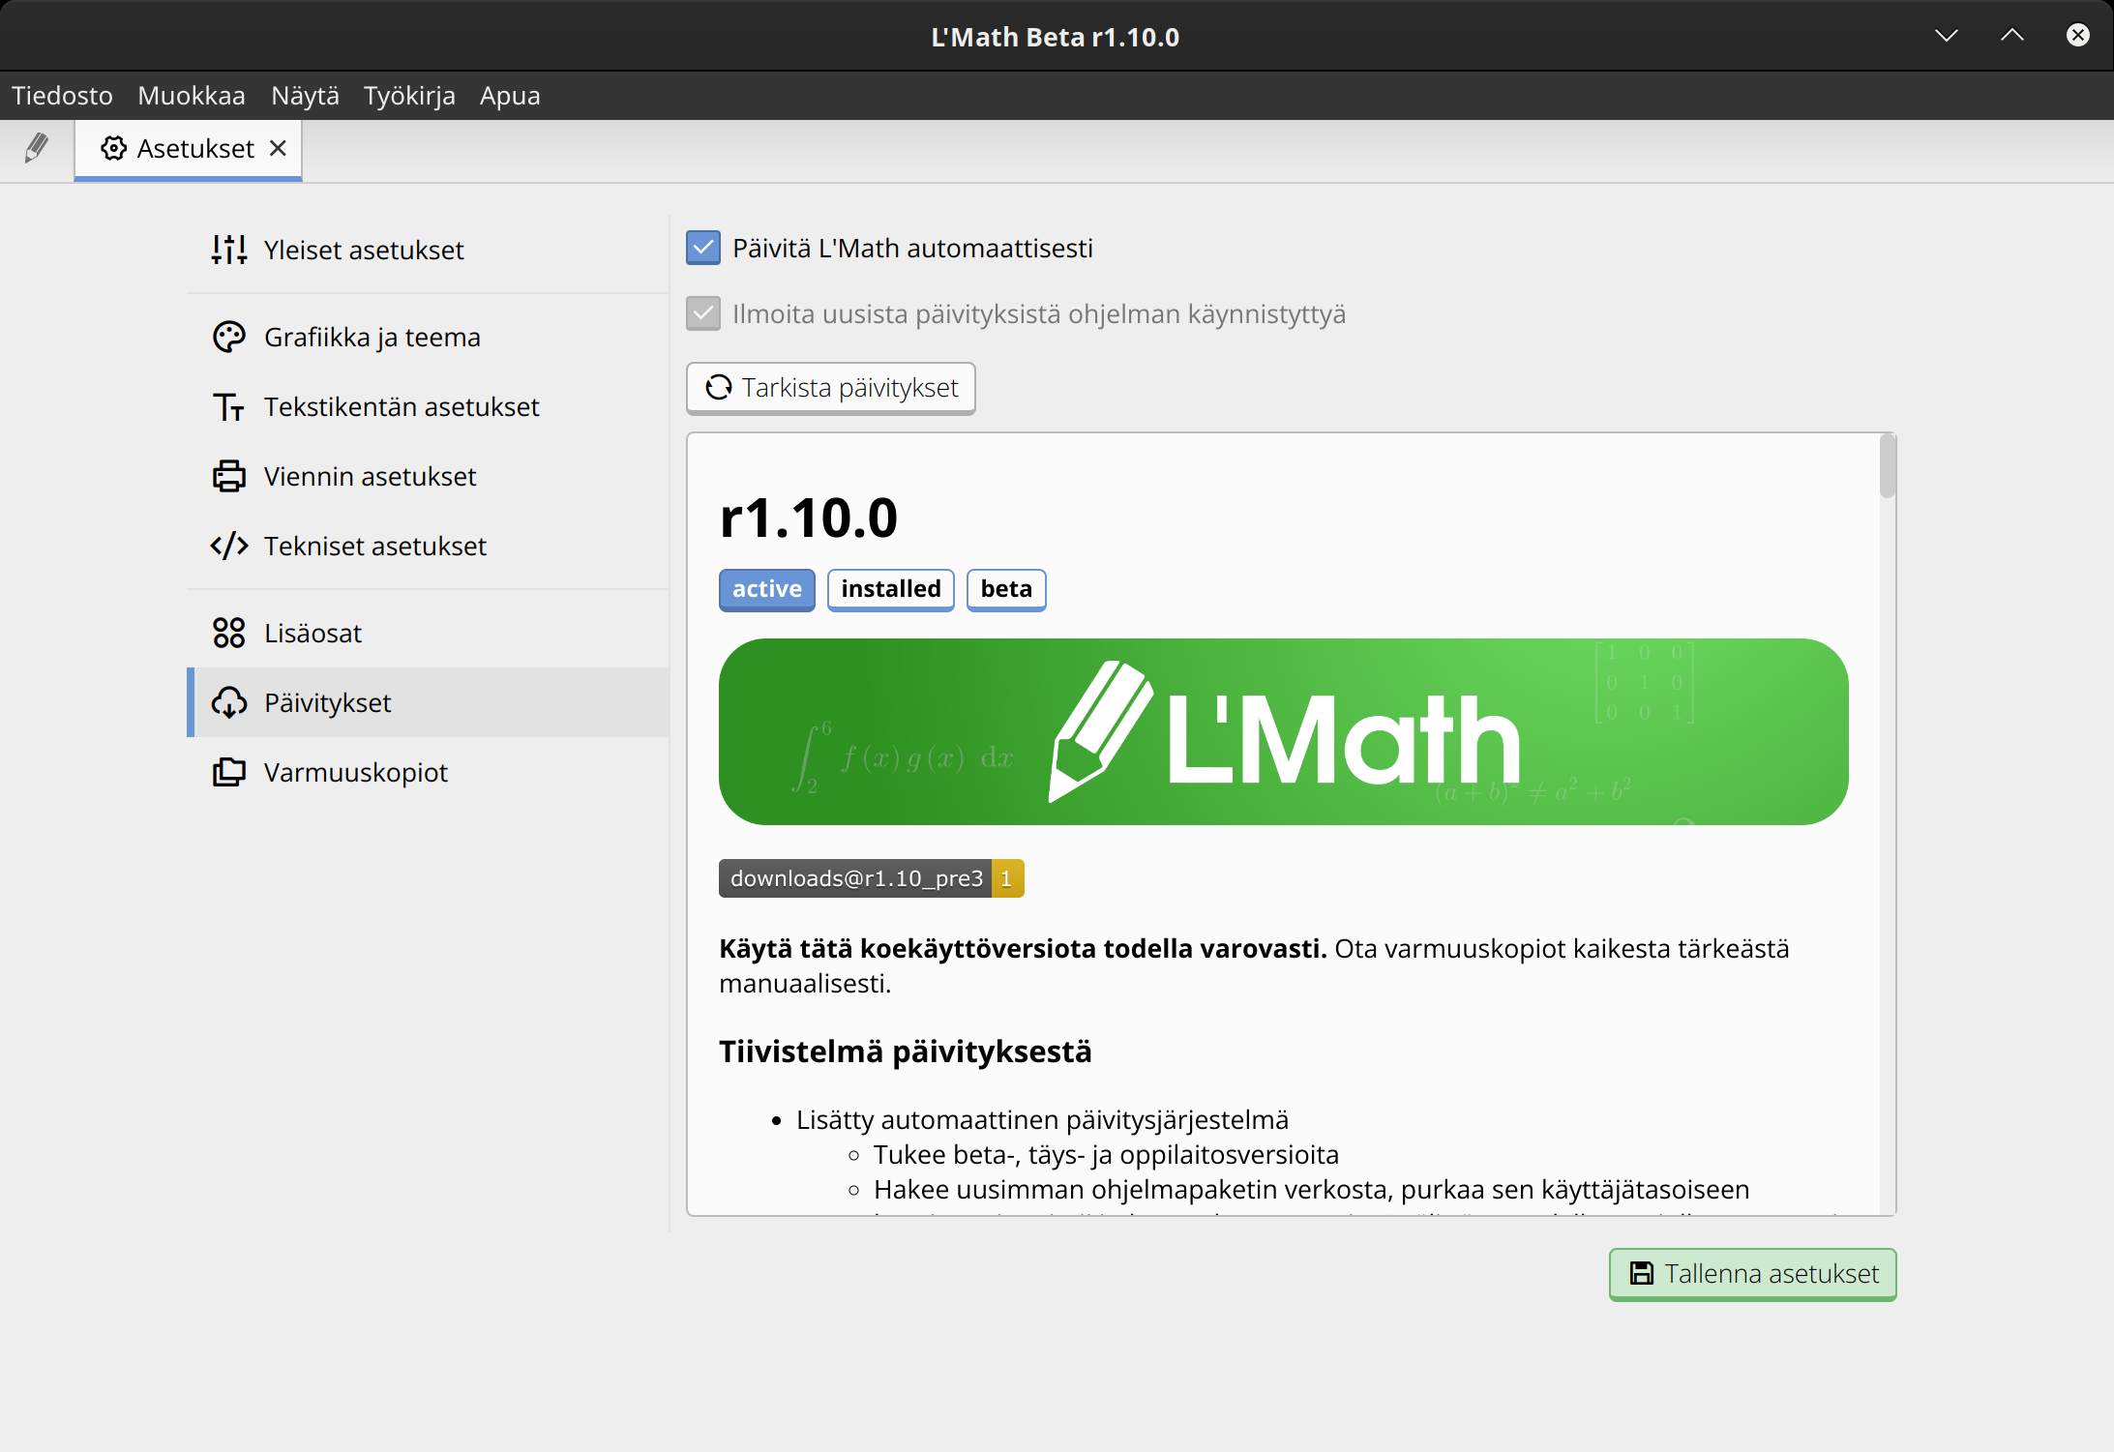The height and width of the screenshot is (1452, 2114).
Task: Click Tarkista päivitykset button
Action: click(x=831, y=388)
